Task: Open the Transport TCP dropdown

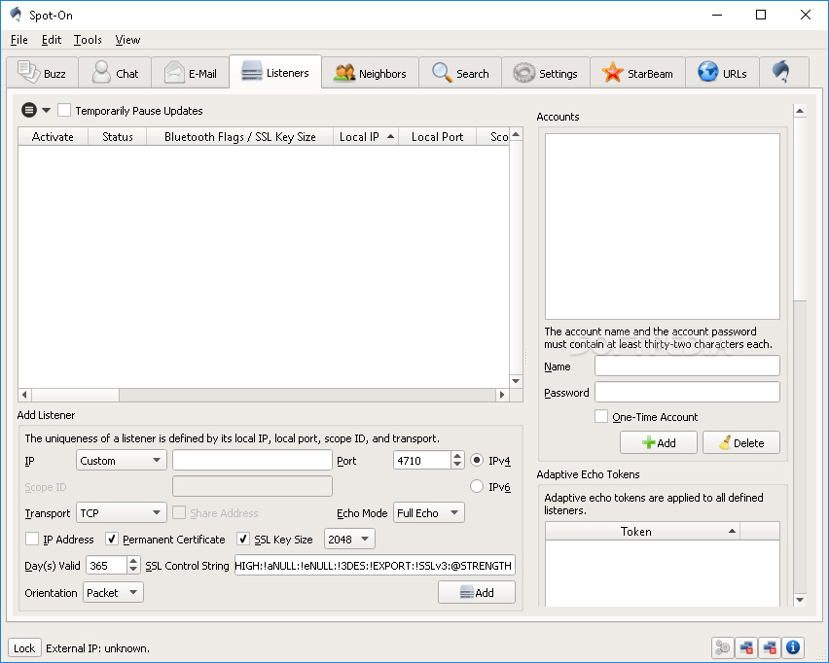Action: (x=121, y=512)
